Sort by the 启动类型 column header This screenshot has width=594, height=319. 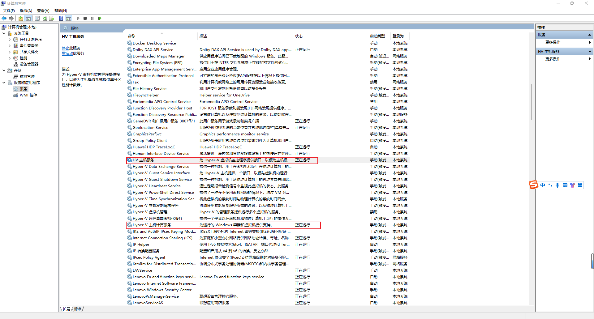tap(379, 36)
